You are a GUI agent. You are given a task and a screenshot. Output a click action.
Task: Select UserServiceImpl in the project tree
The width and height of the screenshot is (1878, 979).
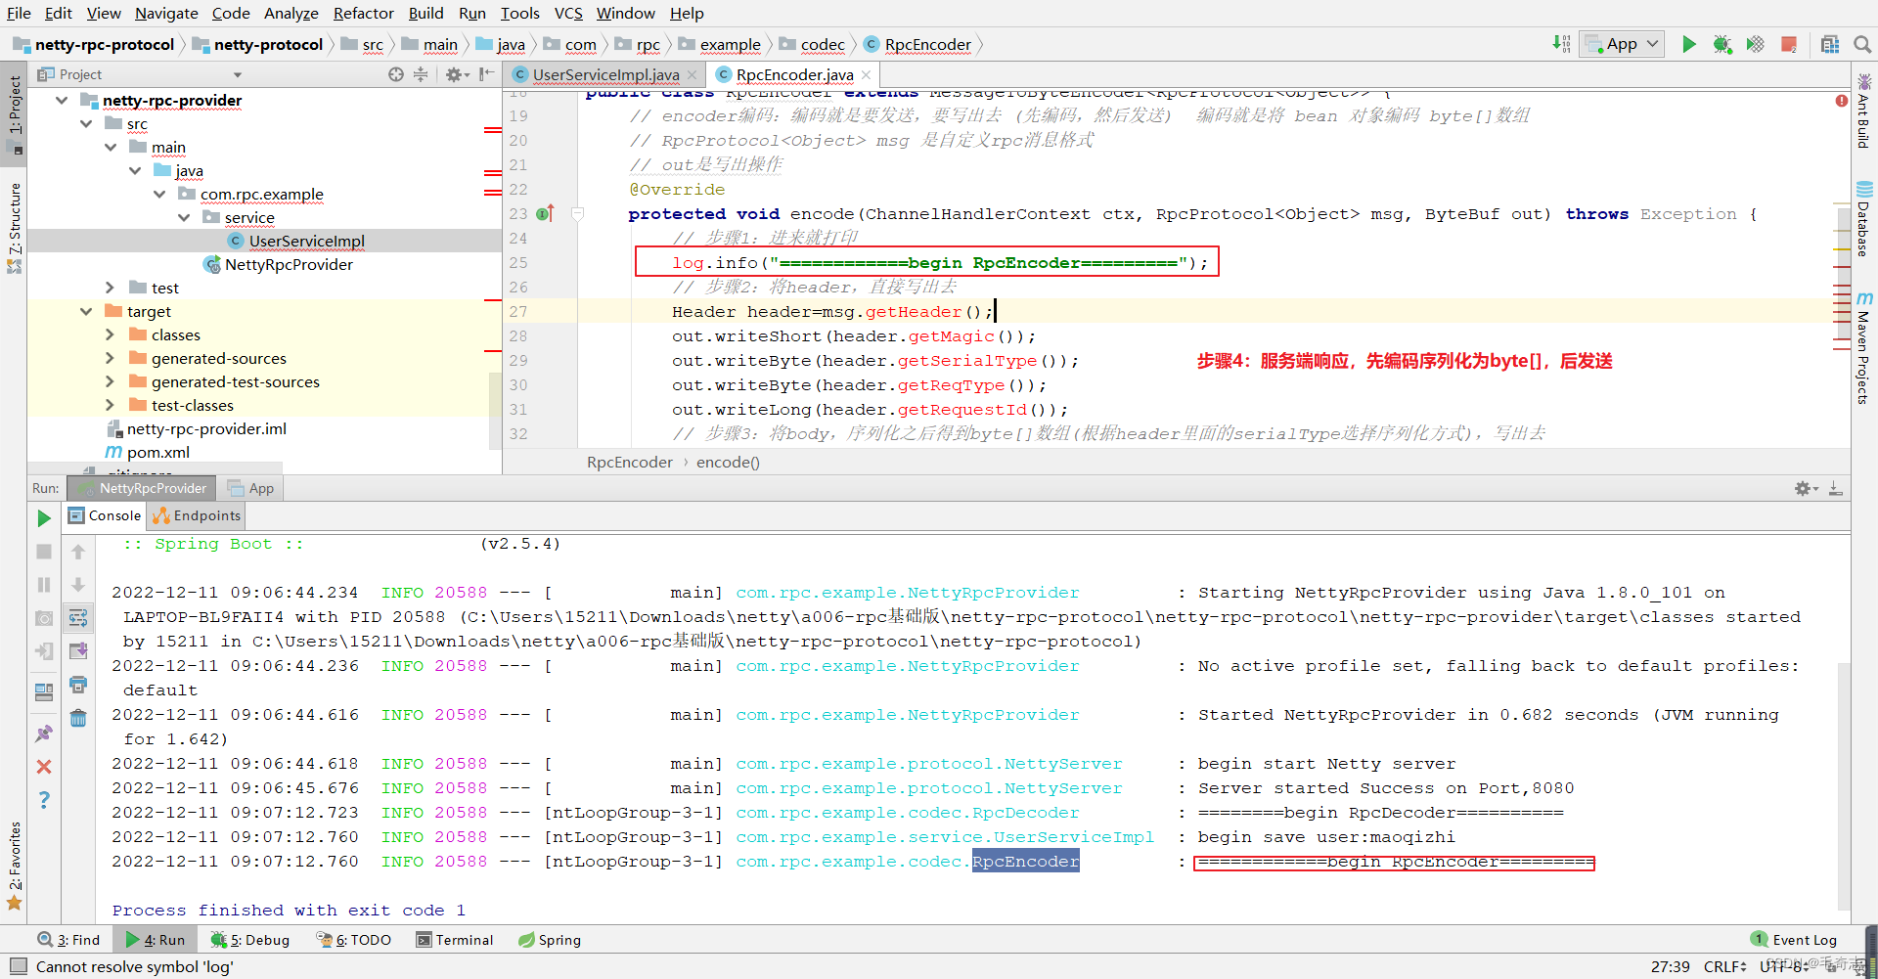point(306,241)
